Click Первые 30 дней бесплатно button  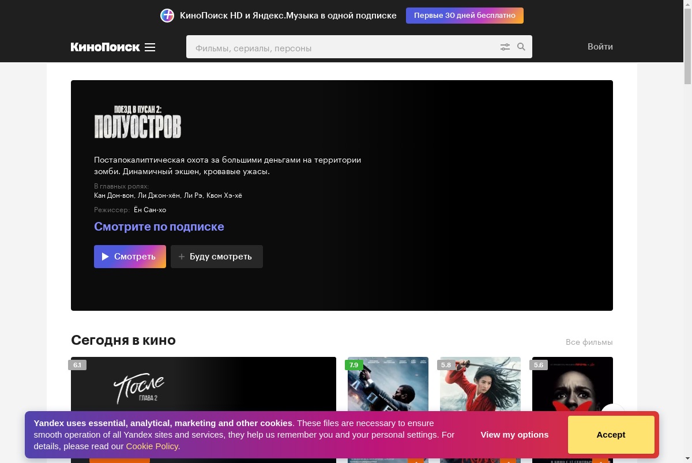[x=465, y=16]
